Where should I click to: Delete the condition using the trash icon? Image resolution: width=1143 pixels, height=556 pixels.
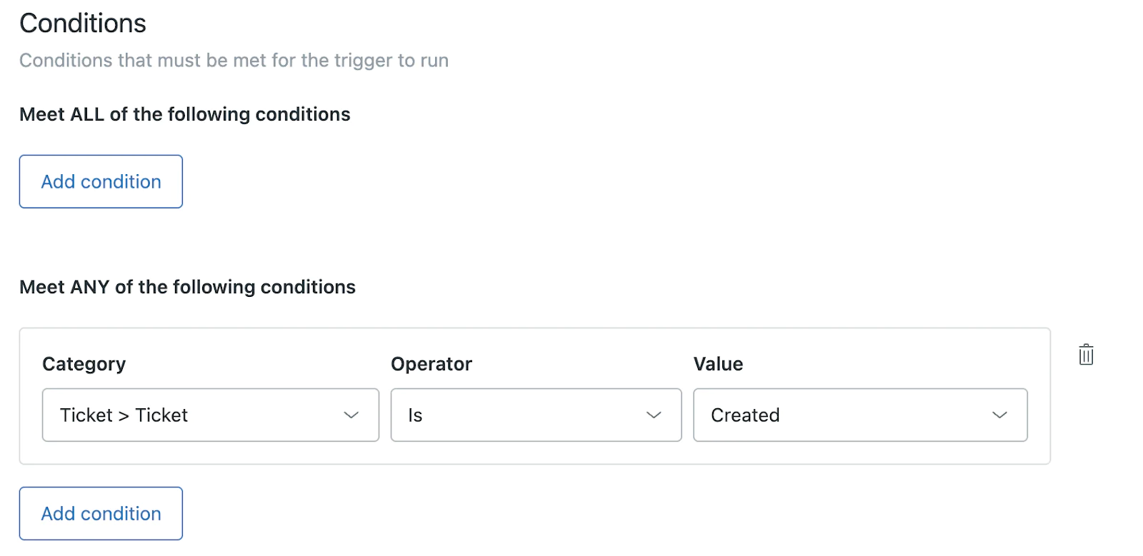1084,354
